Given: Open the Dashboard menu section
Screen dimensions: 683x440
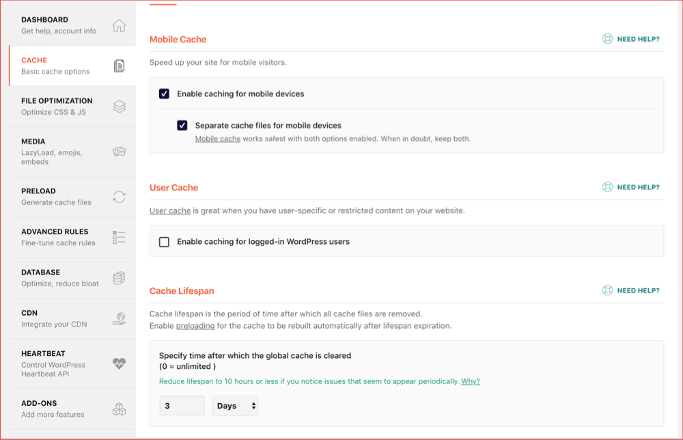Looking at the screenshot, I should coord(72,25).
